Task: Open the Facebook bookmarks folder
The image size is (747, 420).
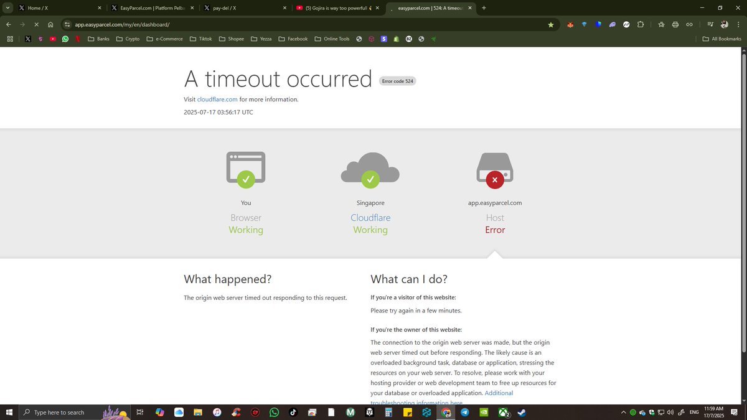Action: (293, 39)
